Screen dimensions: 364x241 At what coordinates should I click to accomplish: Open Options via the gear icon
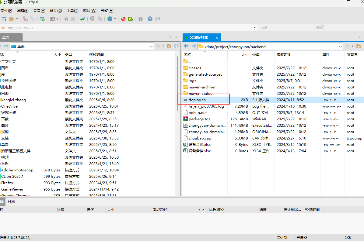pos(140,19)
